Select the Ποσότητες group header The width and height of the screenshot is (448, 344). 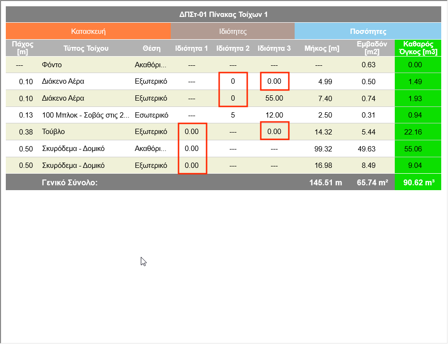[368, 31]
